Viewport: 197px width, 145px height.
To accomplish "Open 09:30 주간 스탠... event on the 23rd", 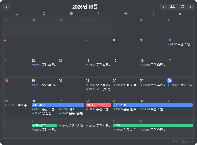I will point(153,85).
